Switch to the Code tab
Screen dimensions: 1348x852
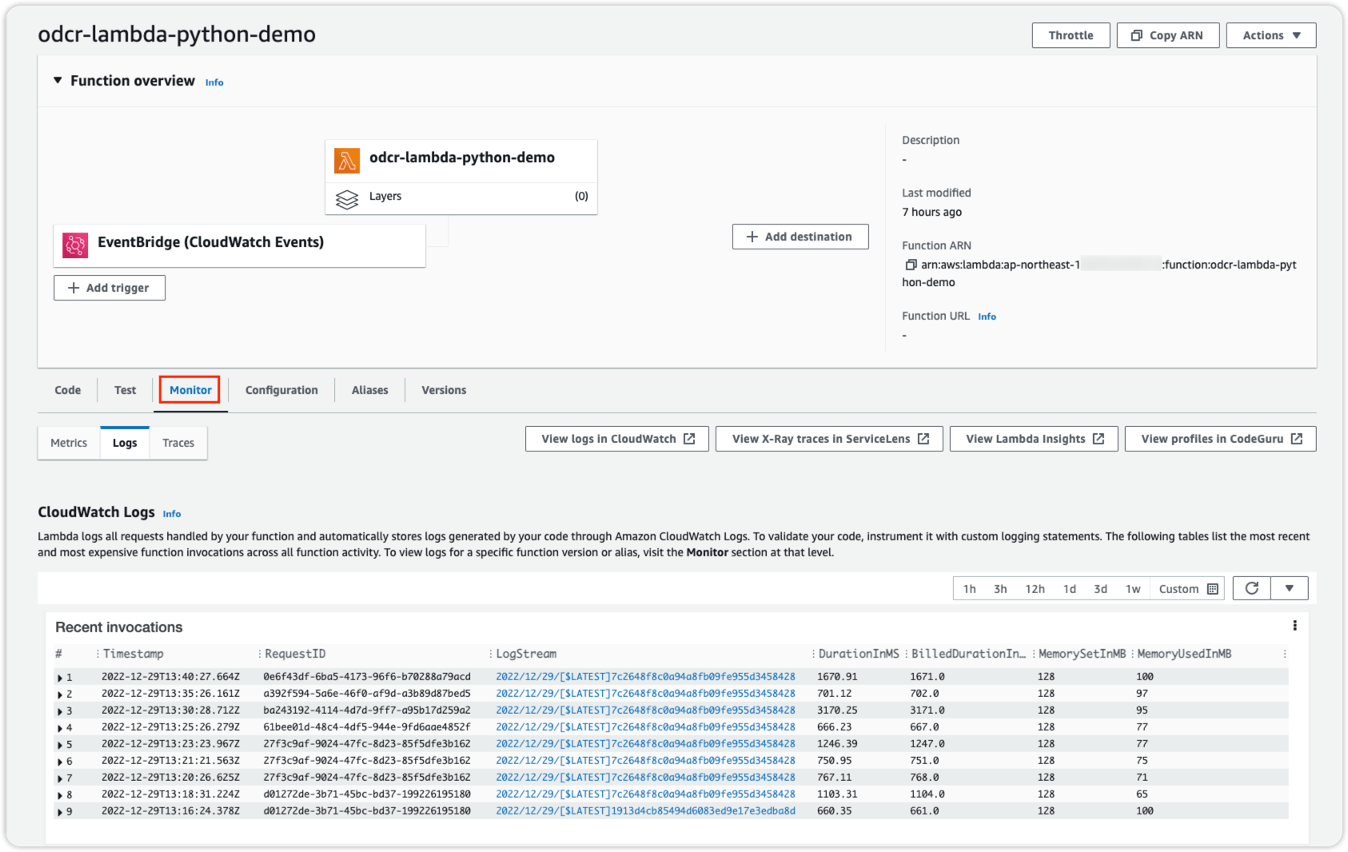pos(68,390)
